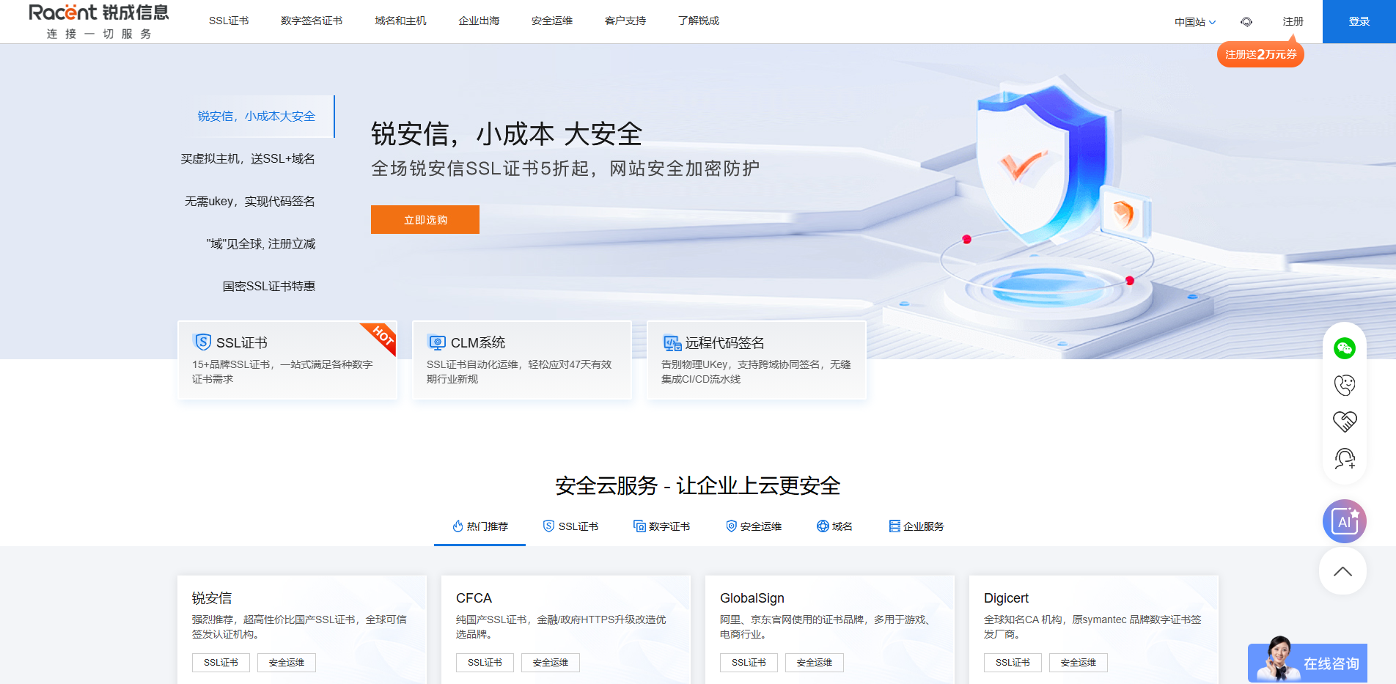Select the 国密SSL证书特惠 carousel item
The height and width of the screenshot is (684, 1396).
click(268, 286)
